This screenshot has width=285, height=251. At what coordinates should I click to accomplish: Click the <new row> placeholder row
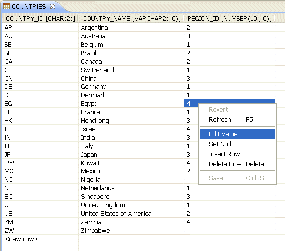click(x=40, y=239)
